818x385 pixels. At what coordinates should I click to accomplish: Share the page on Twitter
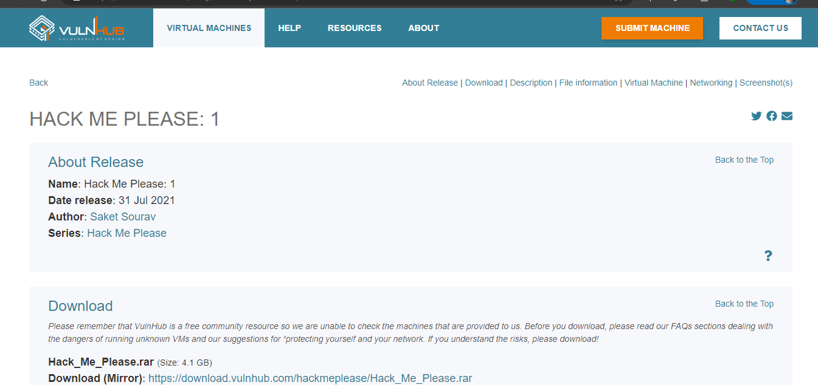coord(756,116)
